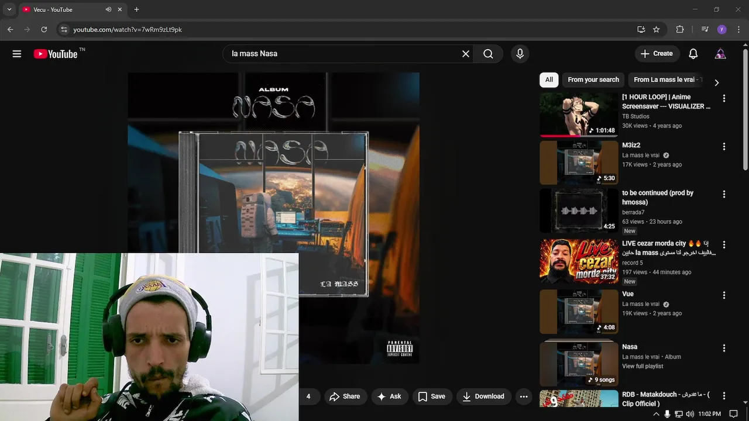
Task: Open 'View full playlist' for Nasa album
Action: [x=643, y=366]
